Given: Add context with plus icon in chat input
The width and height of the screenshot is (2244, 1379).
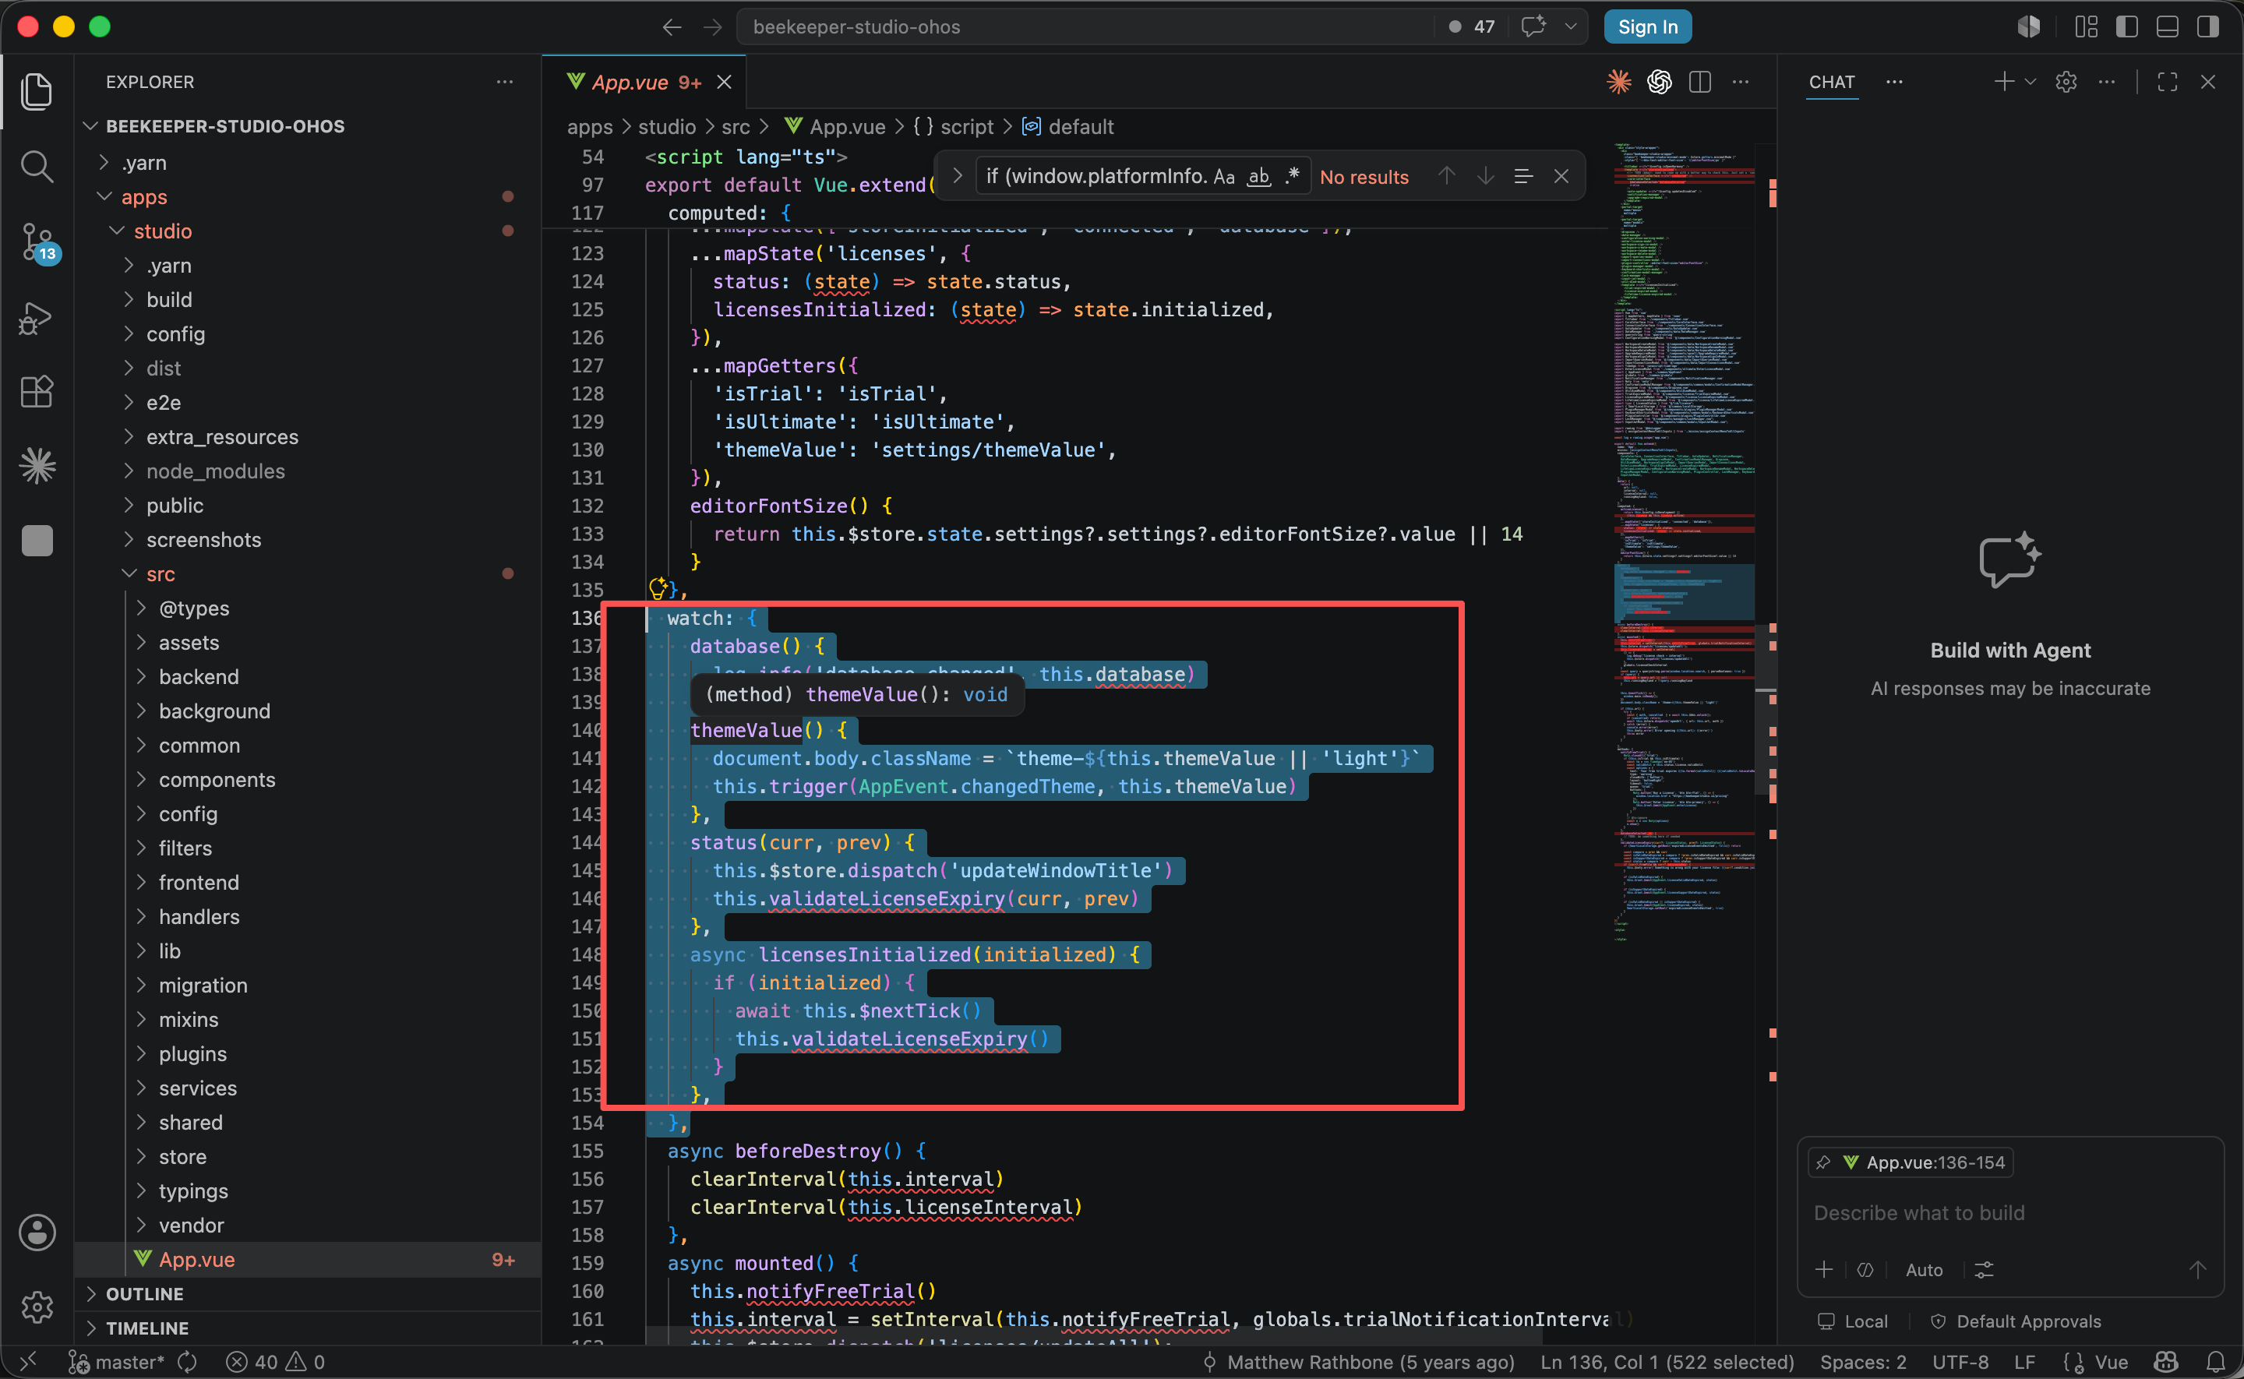Looking at the screenshot, I should coord(1825,1270).
